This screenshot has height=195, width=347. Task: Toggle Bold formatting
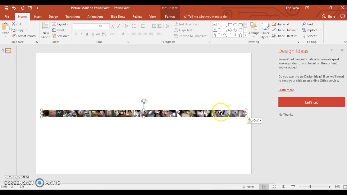coord(75,34)
